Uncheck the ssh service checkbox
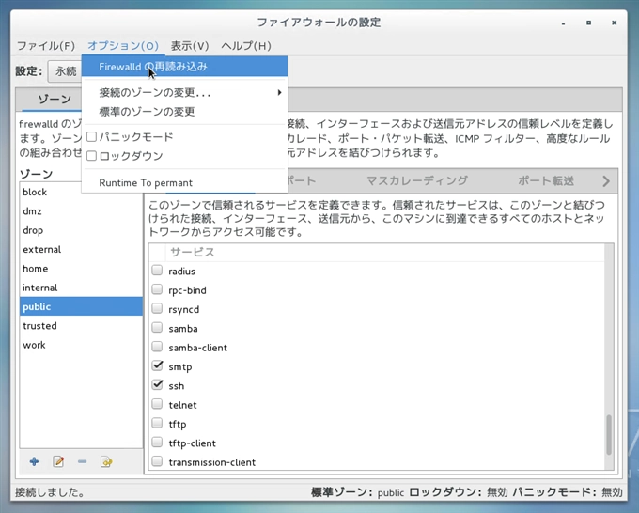The width and height of the screenshot is (639, 513). tap(157, 385)
